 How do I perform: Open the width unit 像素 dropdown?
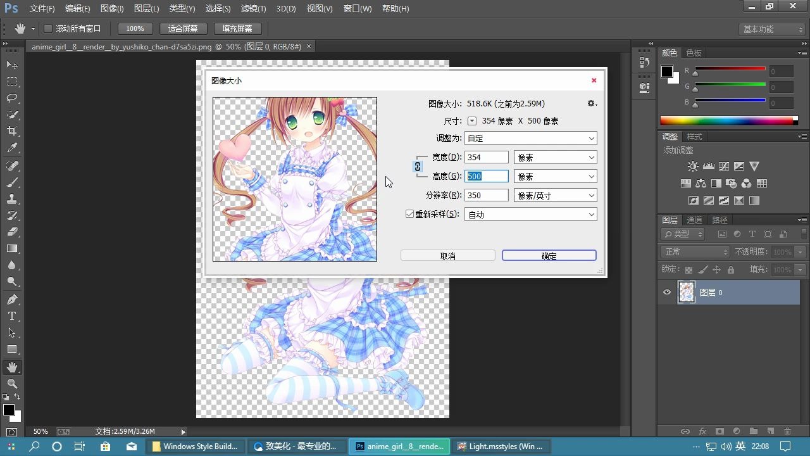point(555,157)
